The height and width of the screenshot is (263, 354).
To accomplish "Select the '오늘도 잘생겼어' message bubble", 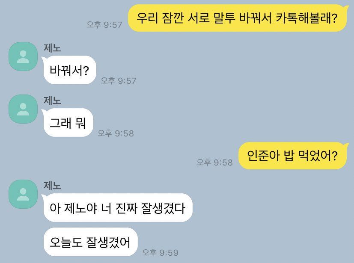I will pos(90,242).
